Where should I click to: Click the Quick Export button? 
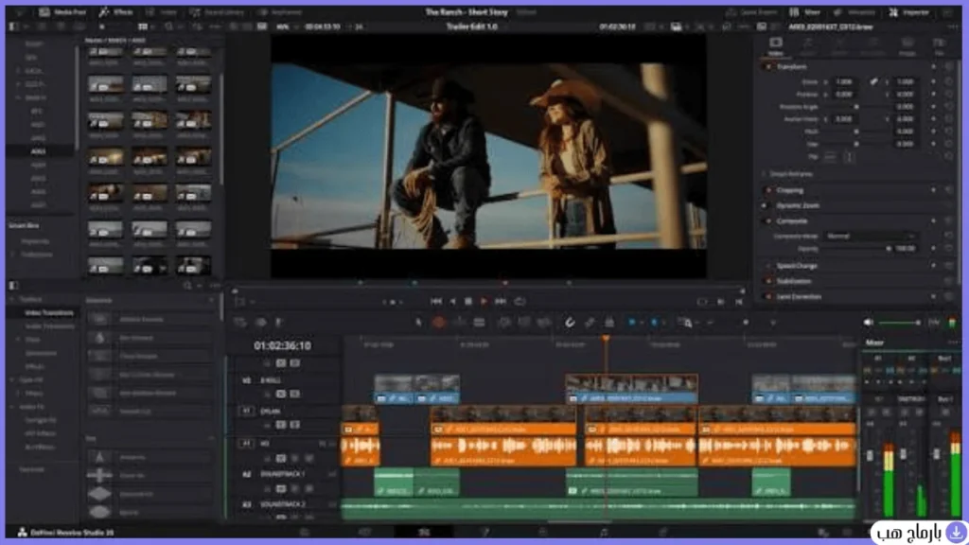click(x=751, y=12)
